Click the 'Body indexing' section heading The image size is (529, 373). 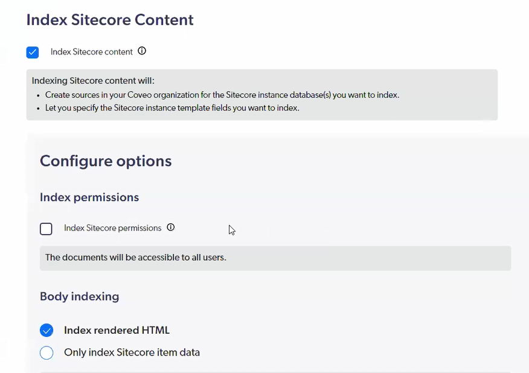coord(79,296)
